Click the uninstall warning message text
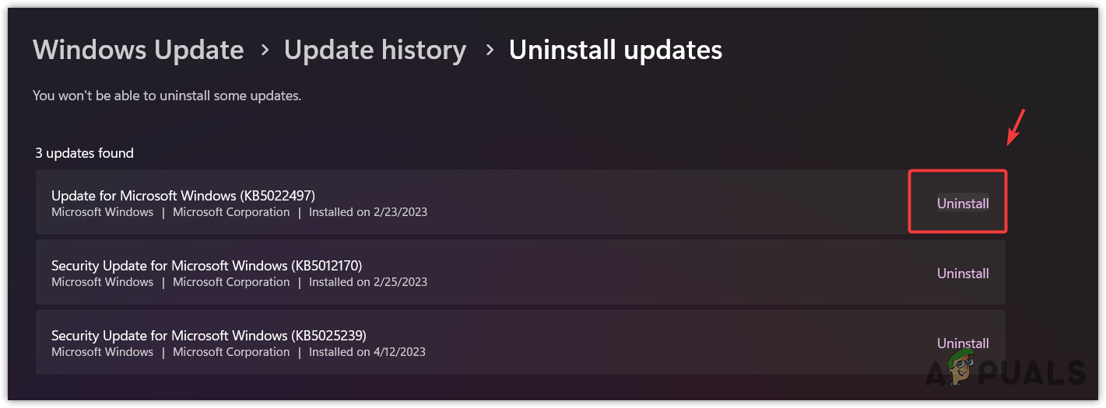Viewport: 1106px width, 408px height. (167, 96)
